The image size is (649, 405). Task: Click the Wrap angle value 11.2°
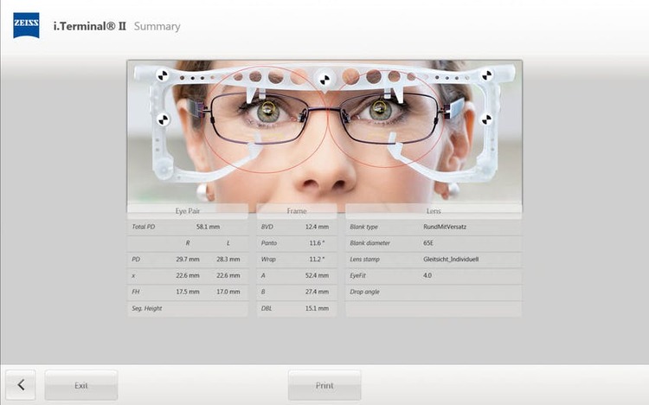[x=317, y=260]
